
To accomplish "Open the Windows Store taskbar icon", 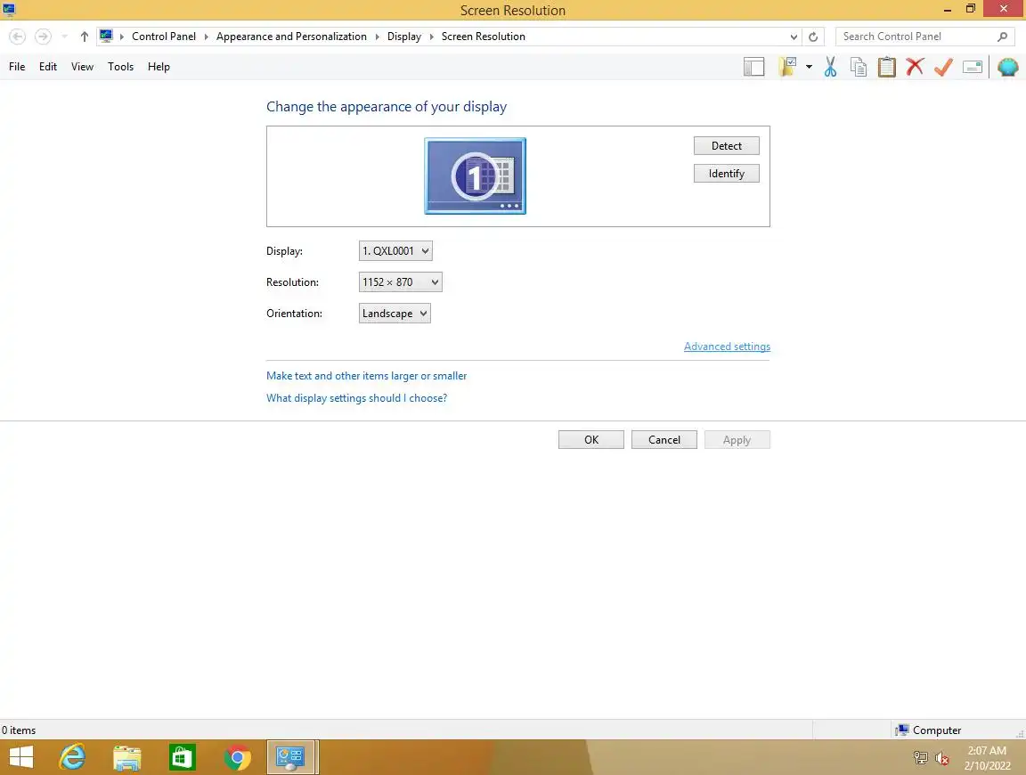I will coord(182,757).
